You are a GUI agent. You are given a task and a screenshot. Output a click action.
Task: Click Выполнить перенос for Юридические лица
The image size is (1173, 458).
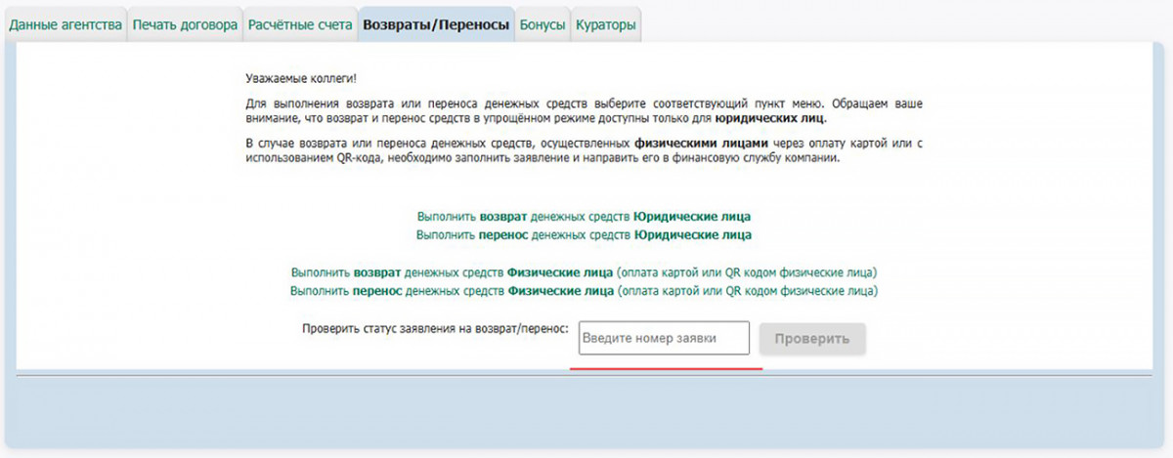click(x=584, y=235)
